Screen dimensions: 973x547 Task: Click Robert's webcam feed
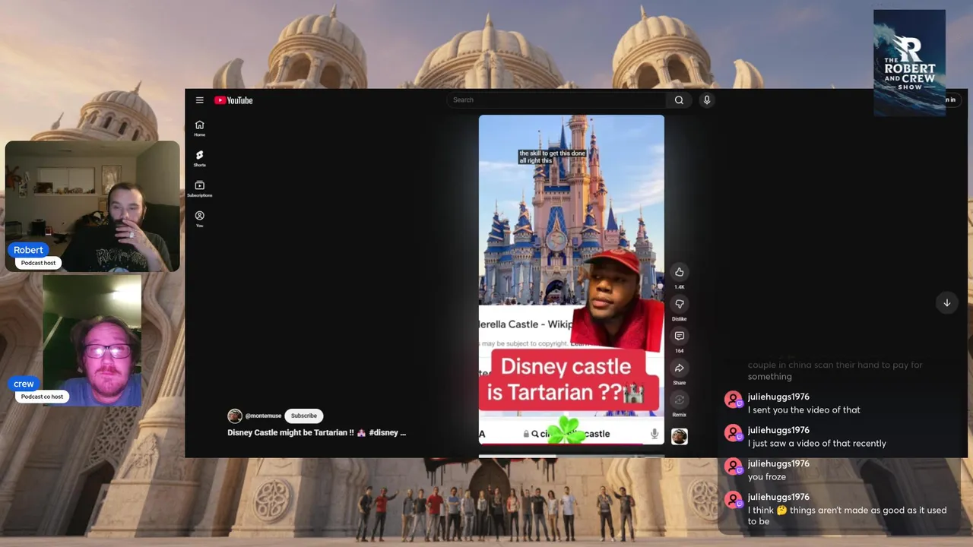click(x=93, y=205)
